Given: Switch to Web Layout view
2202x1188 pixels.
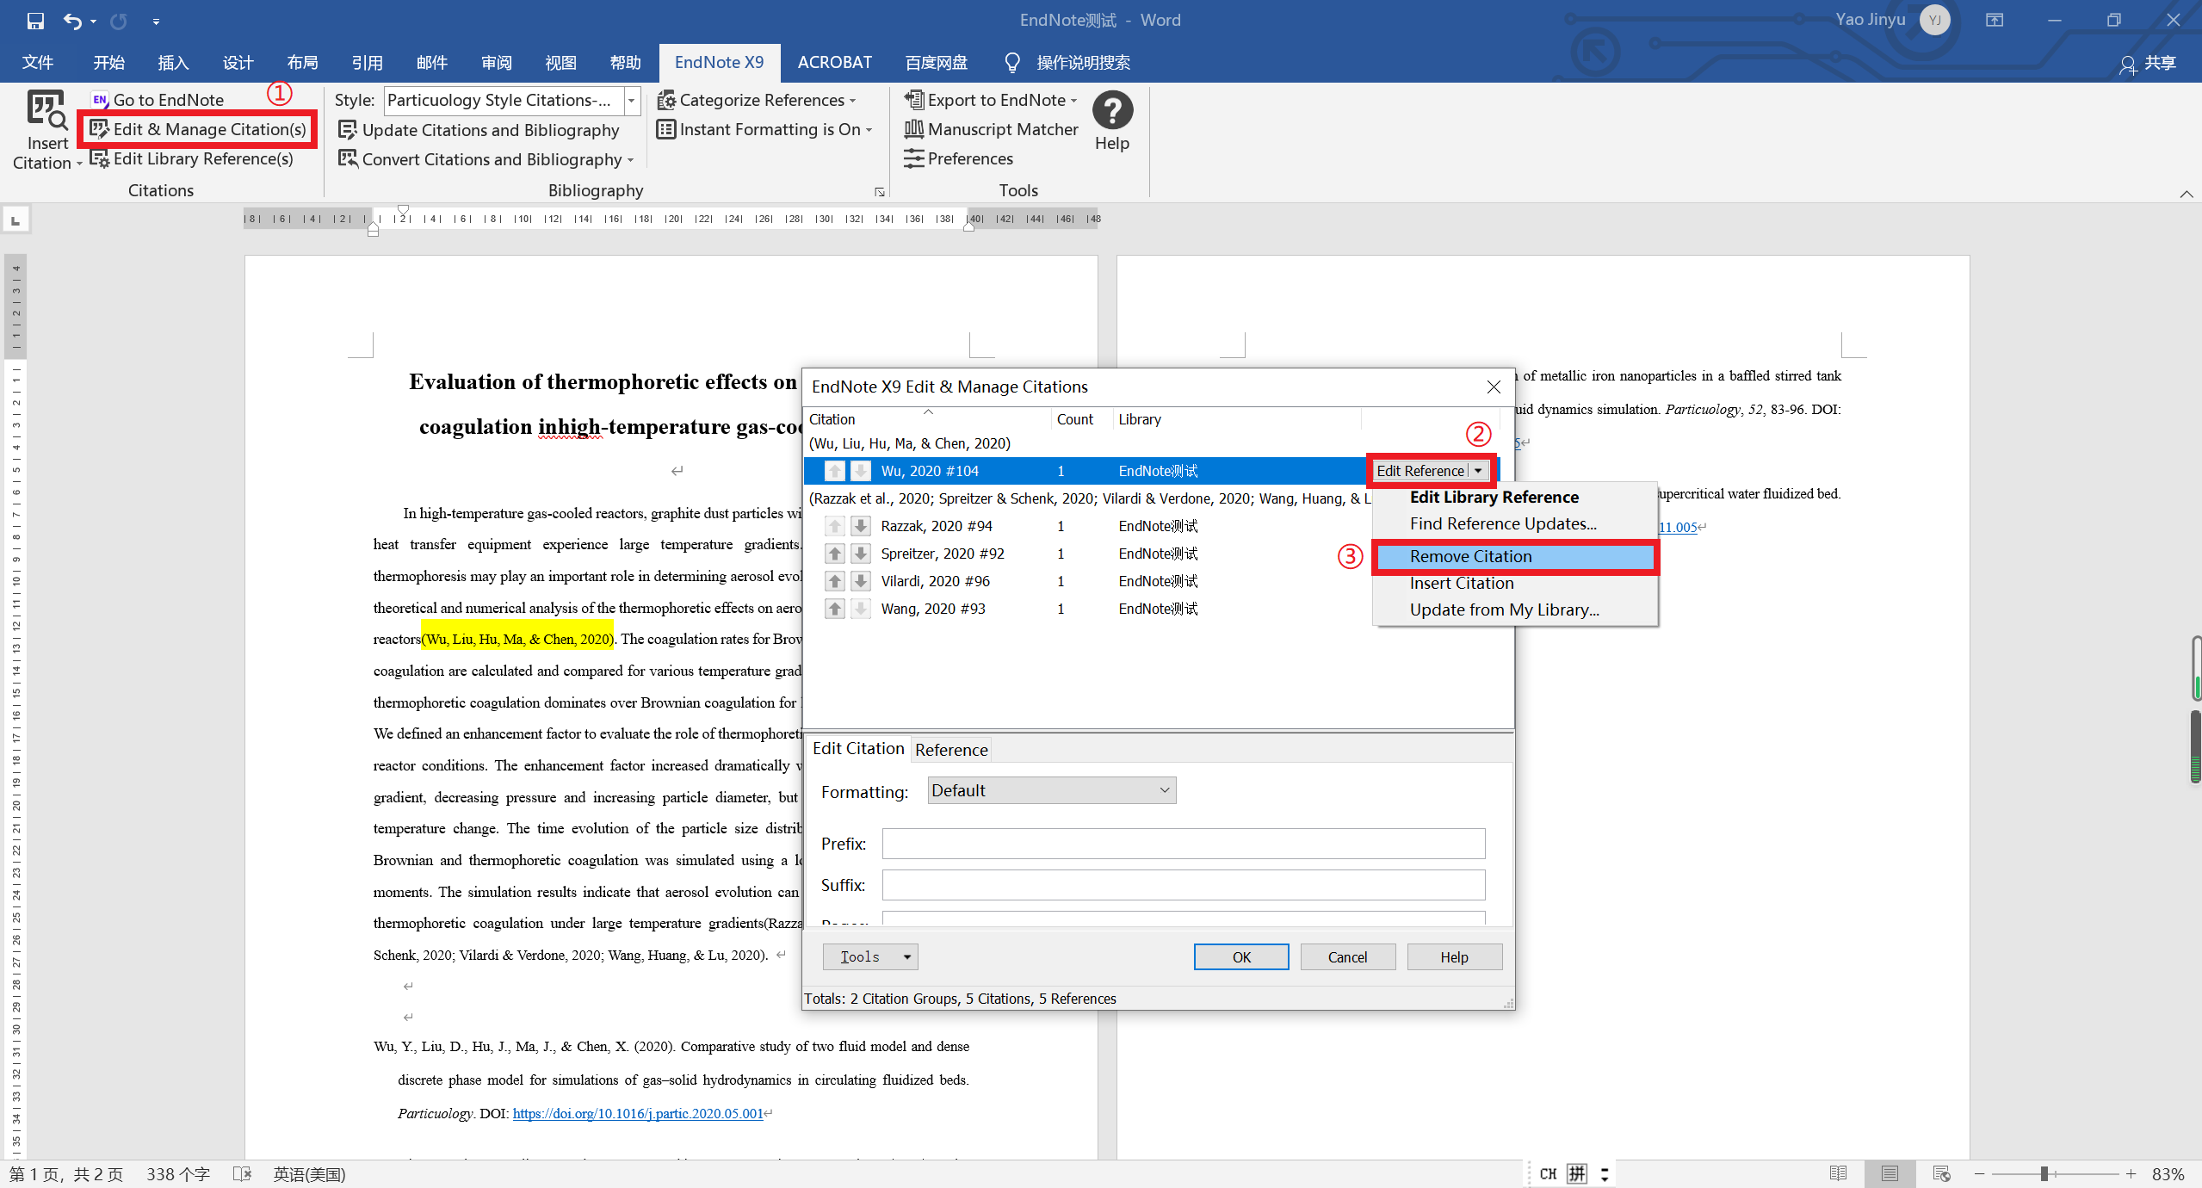Looking at the screenshot, I should pos(1941,1173).
